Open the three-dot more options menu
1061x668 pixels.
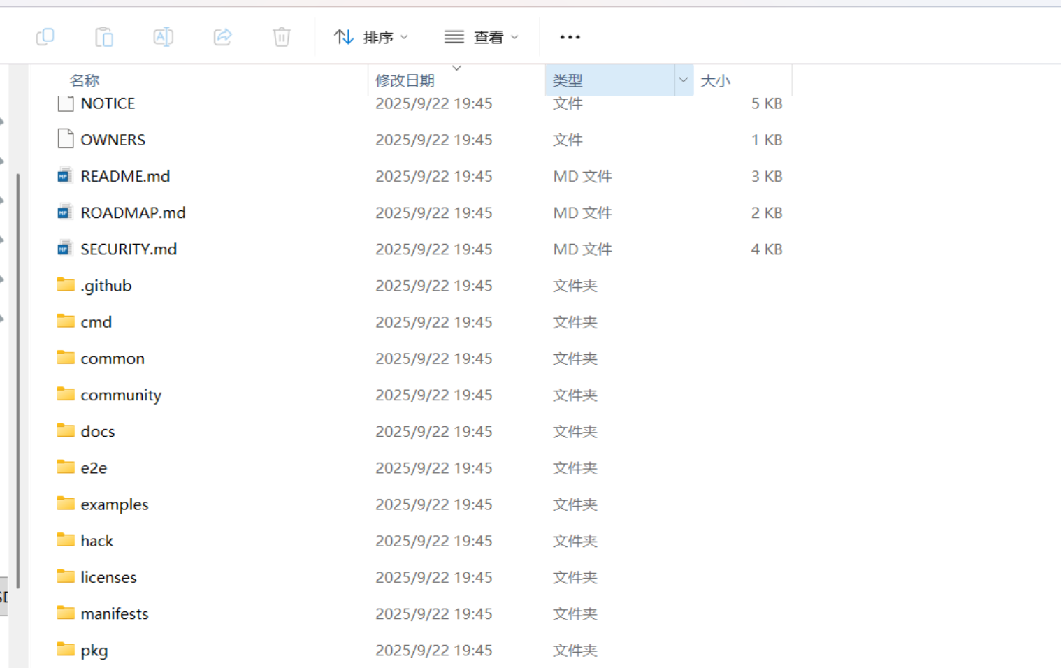[x=570, y=37]
